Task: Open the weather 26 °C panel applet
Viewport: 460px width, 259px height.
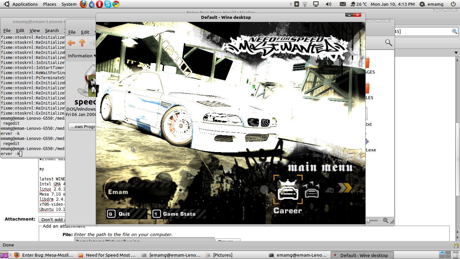Action: click(x=359, y=4)
